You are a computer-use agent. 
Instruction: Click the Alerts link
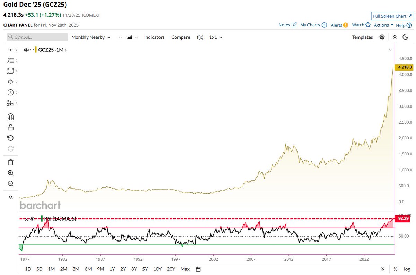336,25
